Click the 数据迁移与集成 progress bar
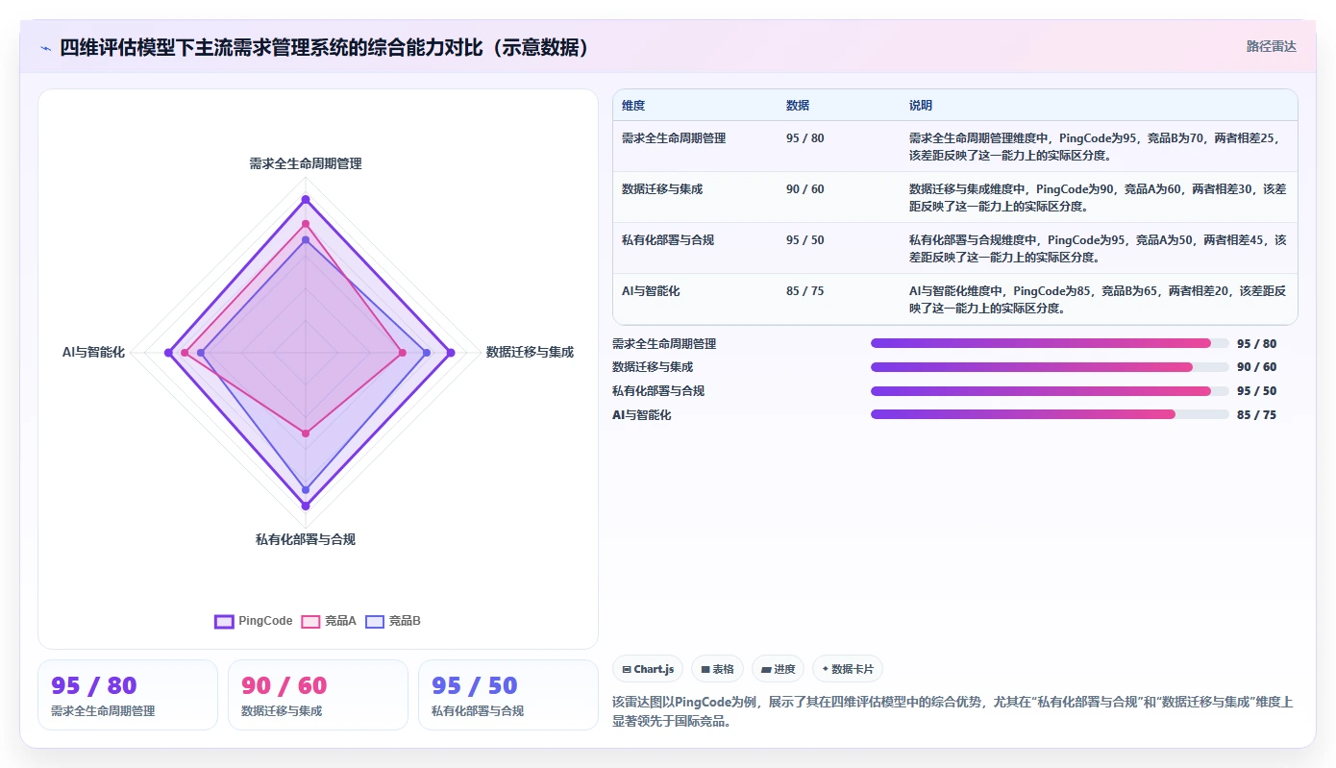This screenshot has width=1336, height=768. (1050, 367)
